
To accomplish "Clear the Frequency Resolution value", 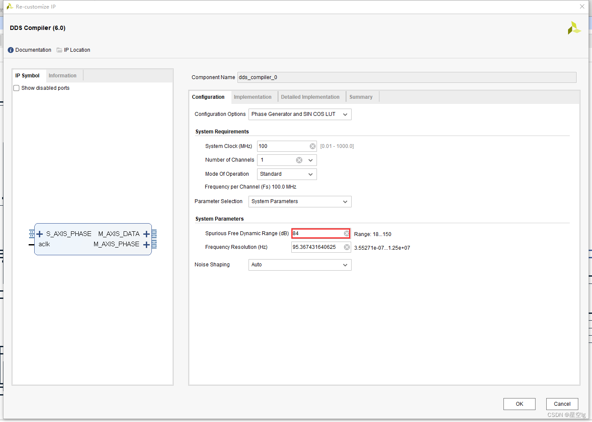I will 347,247.
